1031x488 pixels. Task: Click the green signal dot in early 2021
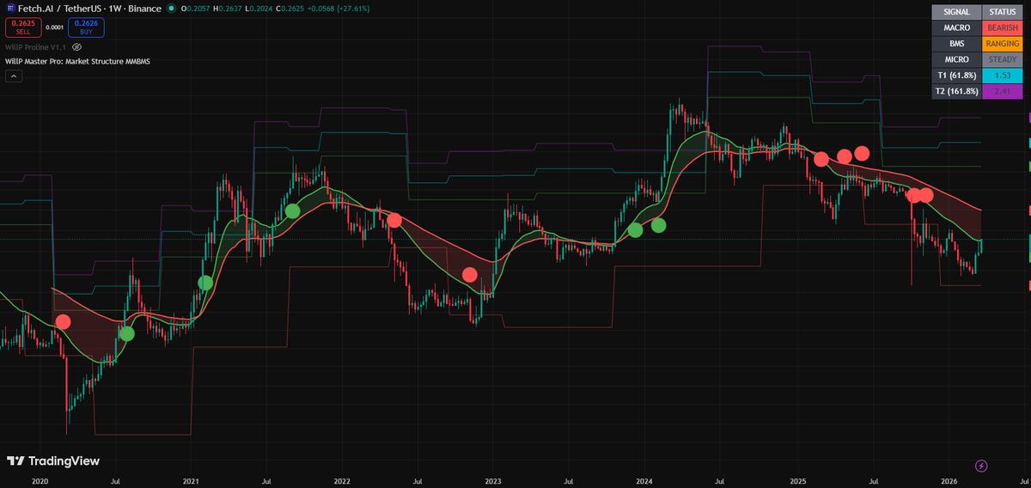(205, 283)
